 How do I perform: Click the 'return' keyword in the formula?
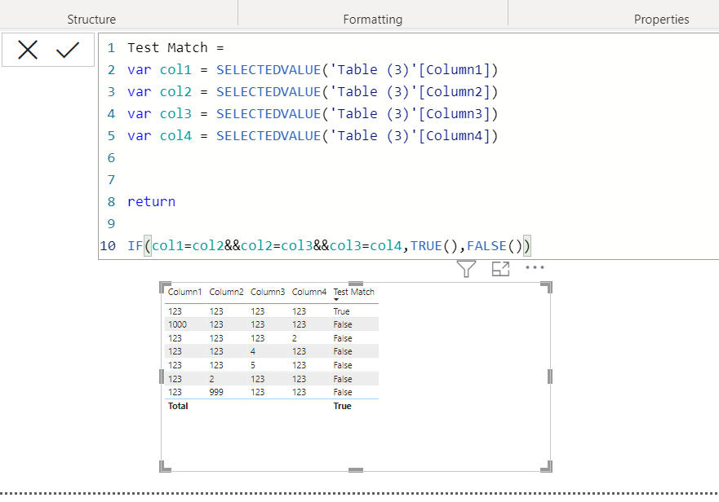(x=151, y=201)
